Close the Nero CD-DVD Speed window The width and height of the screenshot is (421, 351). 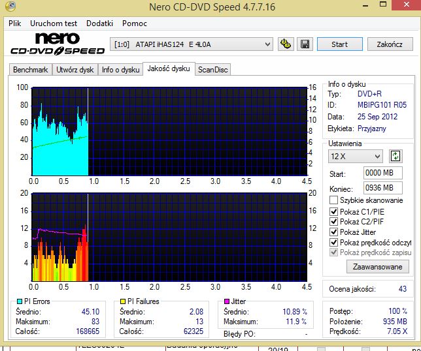pos(406,5)
